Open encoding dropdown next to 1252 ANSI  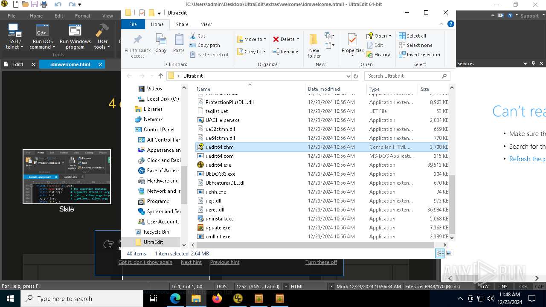(x=286, y=287)
